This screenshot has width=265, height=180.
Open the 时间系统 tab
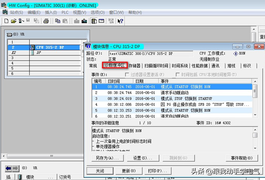[180, 65]
